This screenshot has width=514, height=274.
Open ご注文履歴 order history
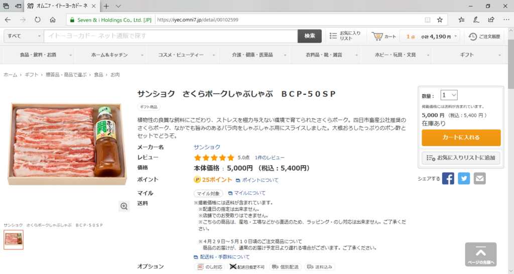[x=484, y=36]
